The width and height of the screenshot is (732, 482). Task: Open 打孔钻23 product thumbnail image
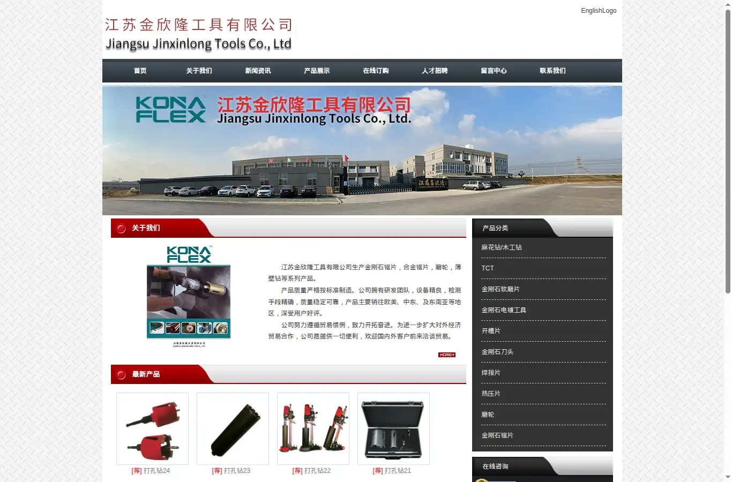coord(233,428)
